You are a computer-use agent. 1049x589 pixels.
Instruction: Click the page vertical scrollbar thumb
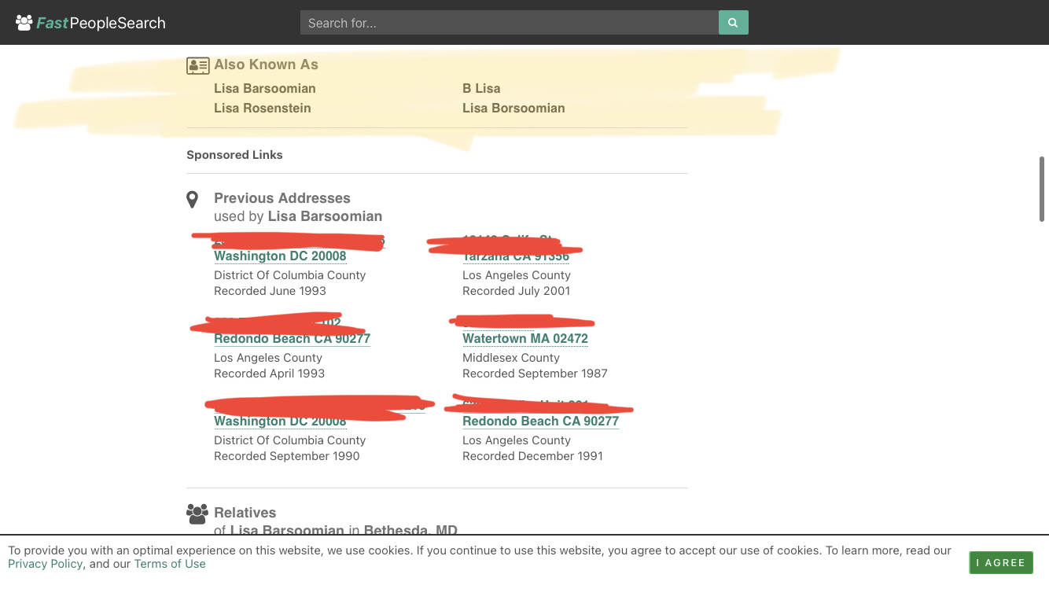coord(1042,190)
